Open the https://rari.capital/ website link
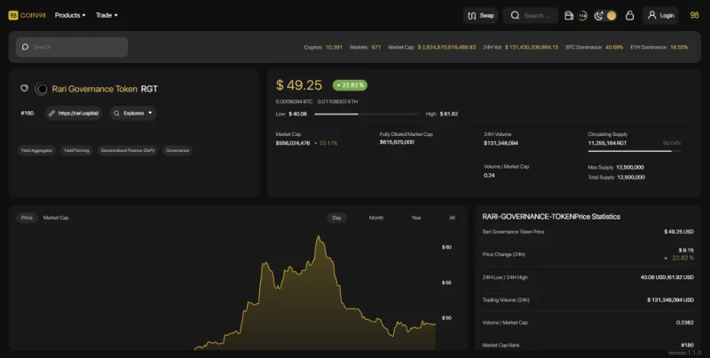The image size is (710, 358). point(74,114)
